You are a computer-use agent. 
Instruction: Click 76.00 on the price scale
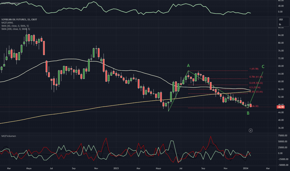(x=281, y=51)
